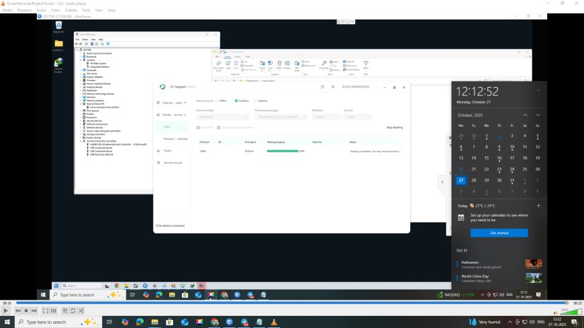Click the VLC cone taskbar icon
The height and width of the screenshot is (328, 584).
[x=274, y=322]
